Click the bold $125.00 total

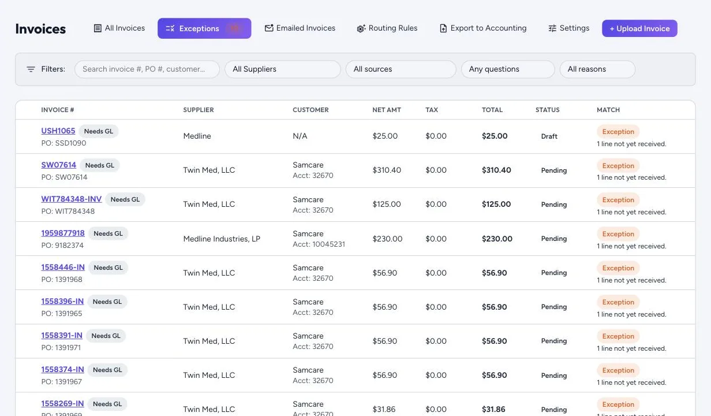tap(496, 205)
